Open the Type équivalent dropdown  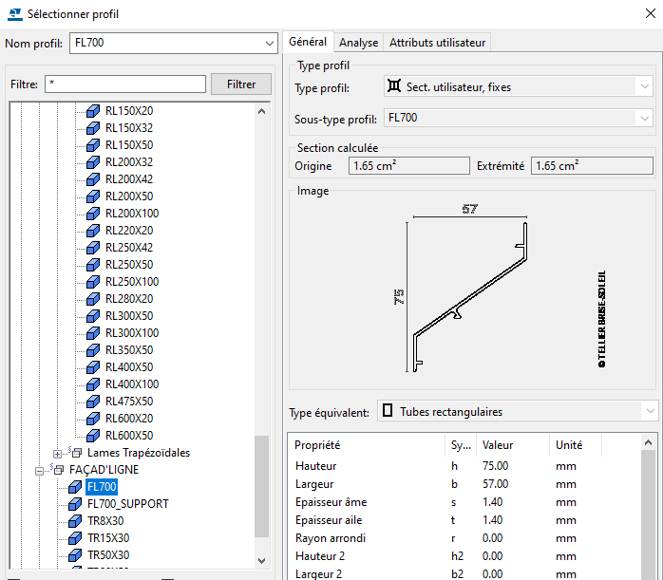coord(649,412)
